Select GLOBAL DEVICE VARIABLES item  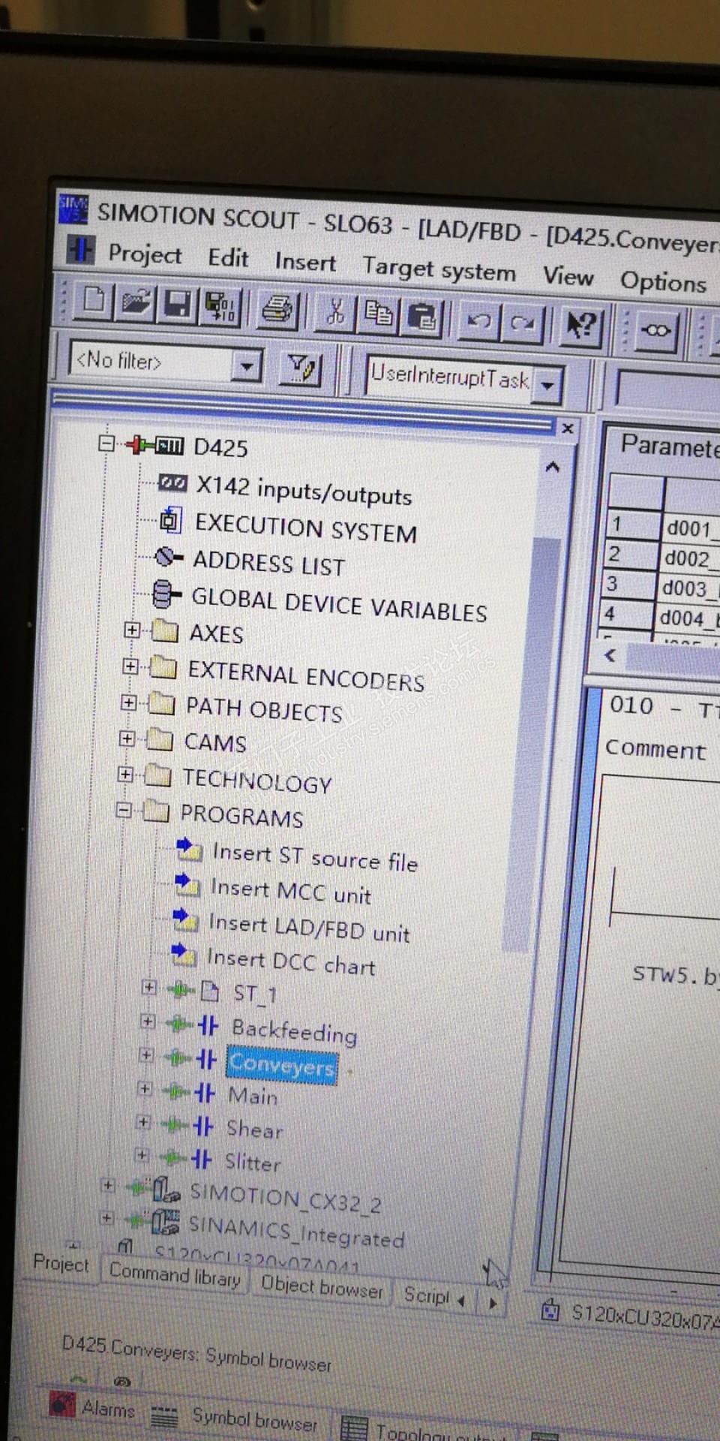[339, 604]
